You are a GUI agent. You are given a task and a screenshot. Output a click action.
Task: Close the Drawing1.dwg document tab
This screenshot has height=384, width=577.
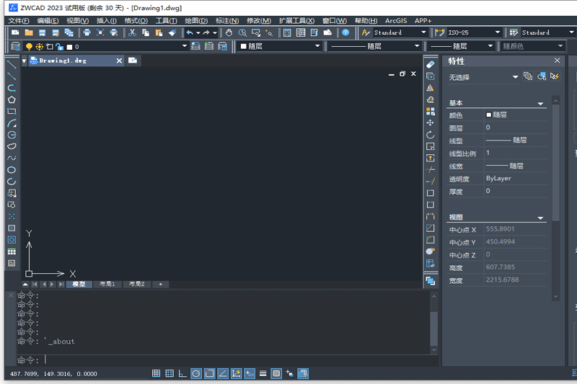coord(119,61)
